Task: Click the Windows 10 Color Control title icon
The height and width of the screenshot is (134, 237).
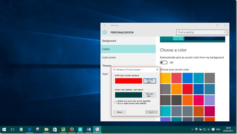Action: (114, 70)
